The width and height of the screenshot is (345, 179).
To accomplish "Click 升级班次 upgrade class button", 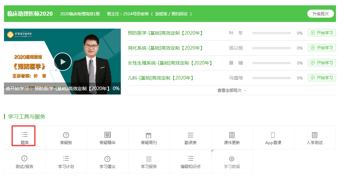I will click(x=320, y=14).
